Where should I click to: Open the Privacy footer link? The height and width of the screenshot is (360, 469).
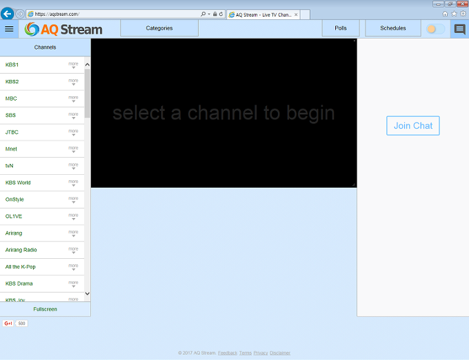pyautogui.click(x=261, y=353)
